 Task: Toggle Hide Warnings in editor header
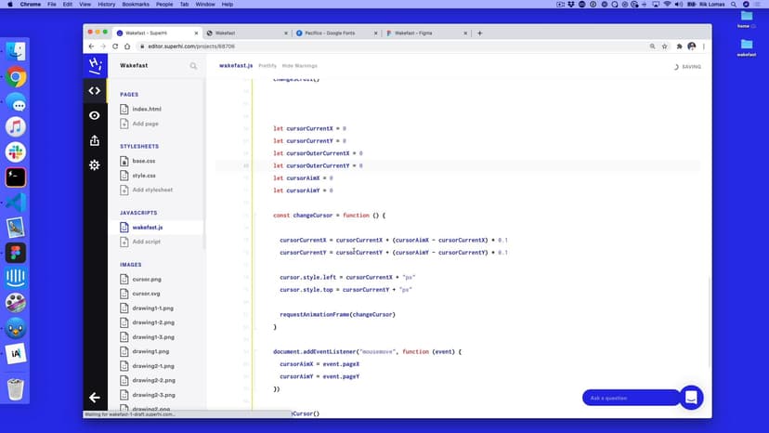[300, 66]
